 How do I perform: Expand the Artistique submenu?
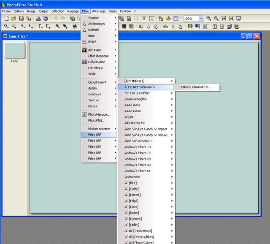(x=100, y=50)
